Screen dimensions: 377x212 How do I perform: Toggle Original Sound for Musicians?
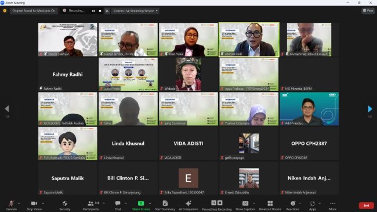[34, 11]
